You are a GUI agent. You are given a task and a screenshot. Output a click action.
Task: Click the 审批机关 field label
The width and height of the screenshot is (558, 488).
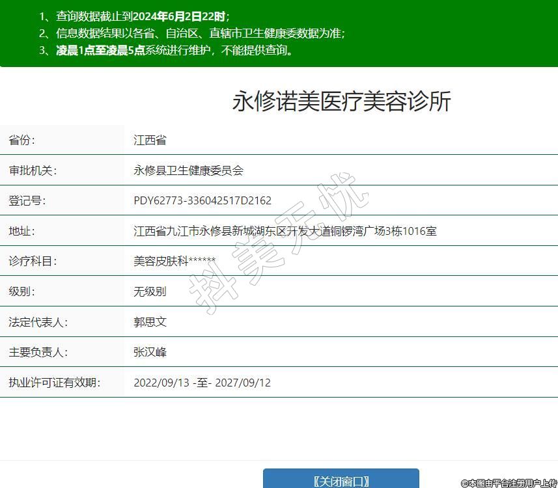click(x=33, y=170)
